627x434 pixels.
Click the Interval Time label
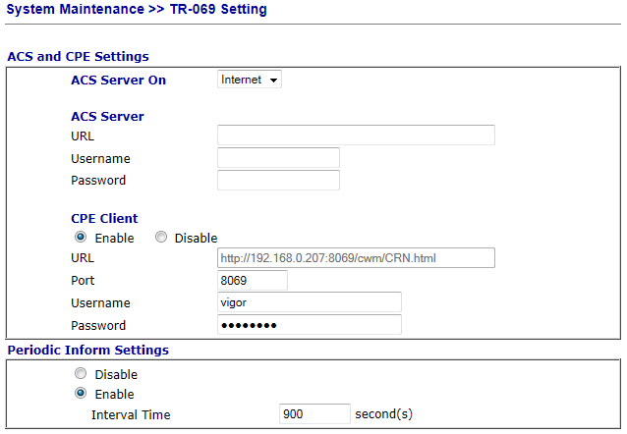tap(131, 414)
